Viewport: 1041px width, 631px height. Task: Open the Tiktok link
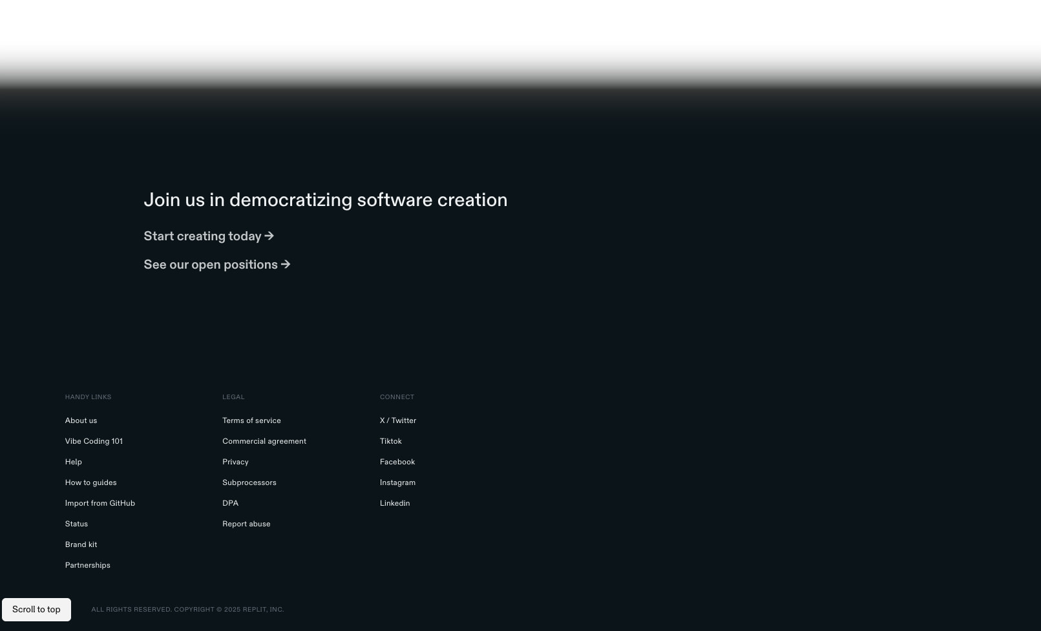391,441
